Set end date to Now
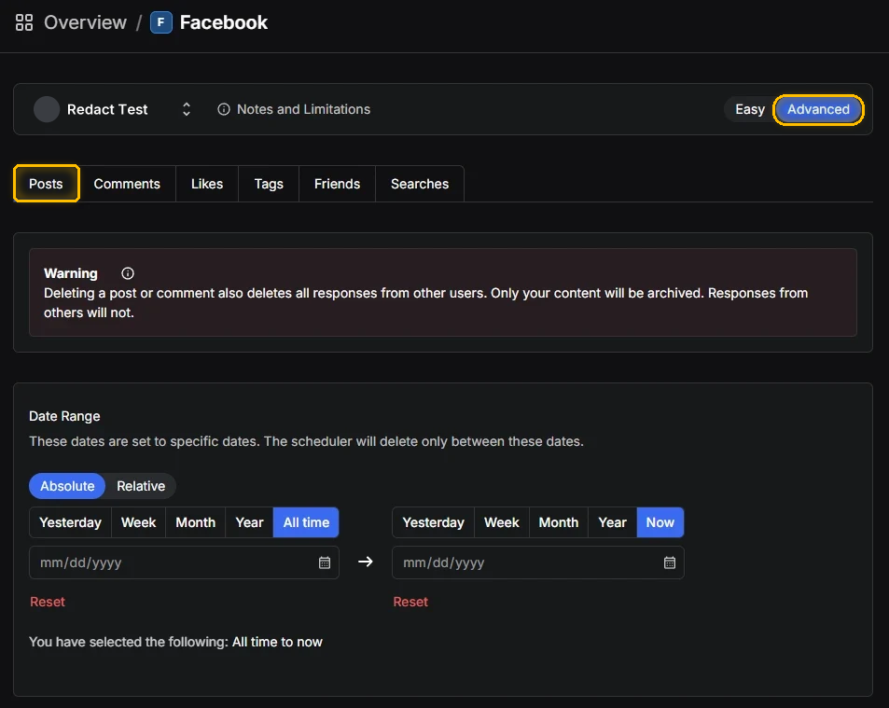Image resolution: width=889 pixels, height=708 pixels. 660,522
